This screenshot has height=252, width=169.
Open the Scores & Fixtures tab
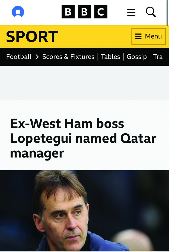[68, 57]
